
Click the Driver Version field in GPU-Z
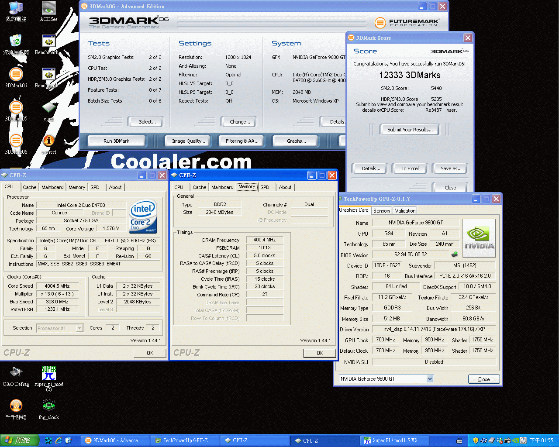coord(434,329)
